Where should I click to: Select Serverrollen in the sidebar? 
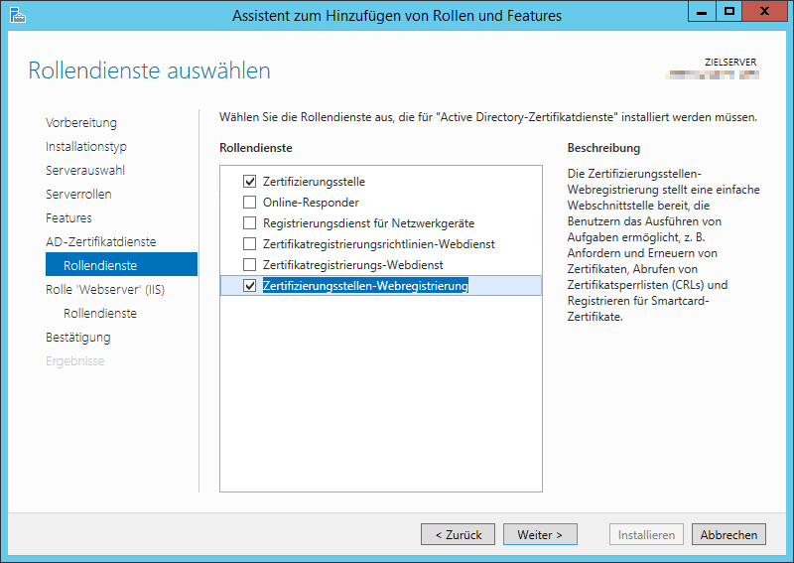pyautogui.click(x=78, y=195)
